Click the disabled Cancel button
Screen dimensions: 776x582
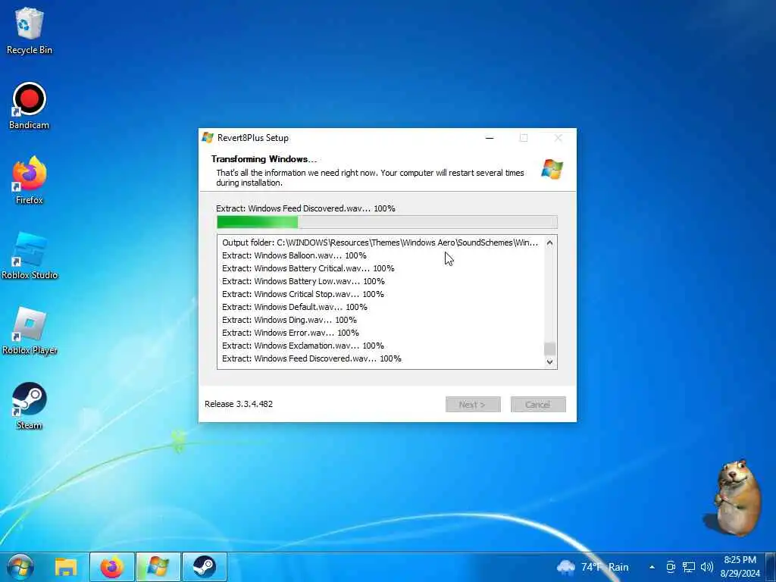point(538,405)
